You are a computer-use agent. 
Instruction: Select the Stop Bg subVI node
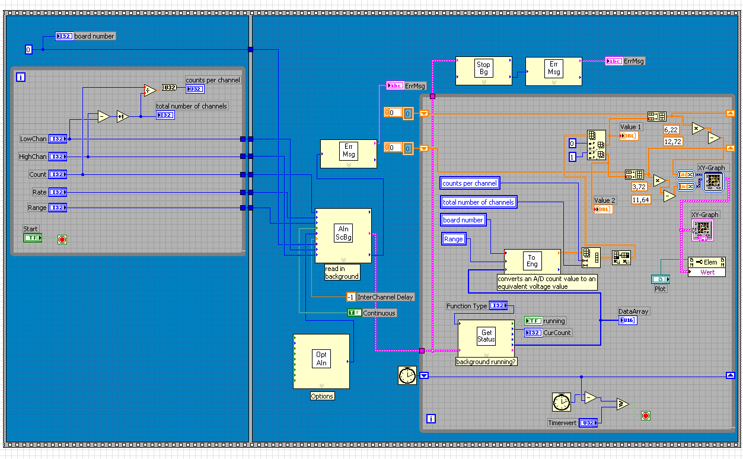483,71
